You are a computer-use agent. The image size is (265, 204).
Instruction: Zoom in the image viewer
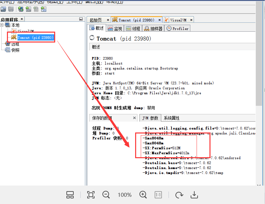(143, 195)
